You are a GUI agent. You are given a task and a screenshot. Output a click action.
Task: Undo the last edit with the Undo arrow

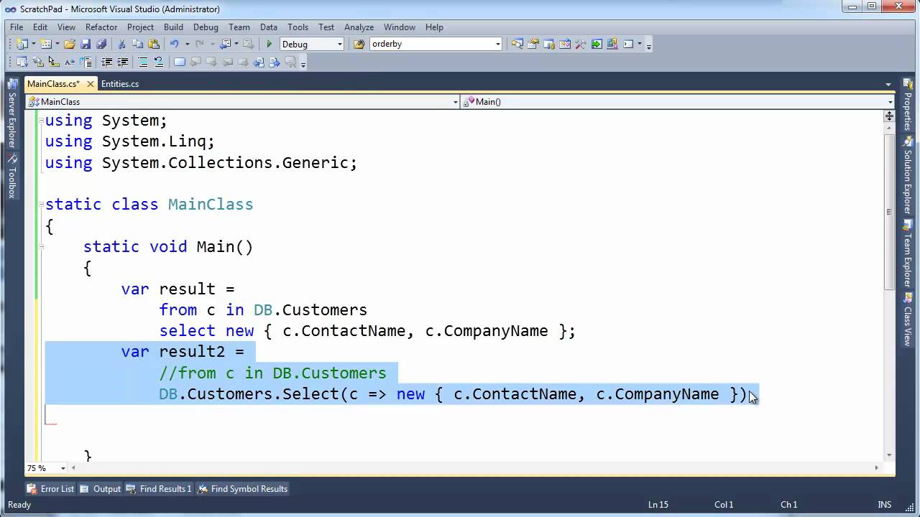pyautogui.click(x=175, y=44)
